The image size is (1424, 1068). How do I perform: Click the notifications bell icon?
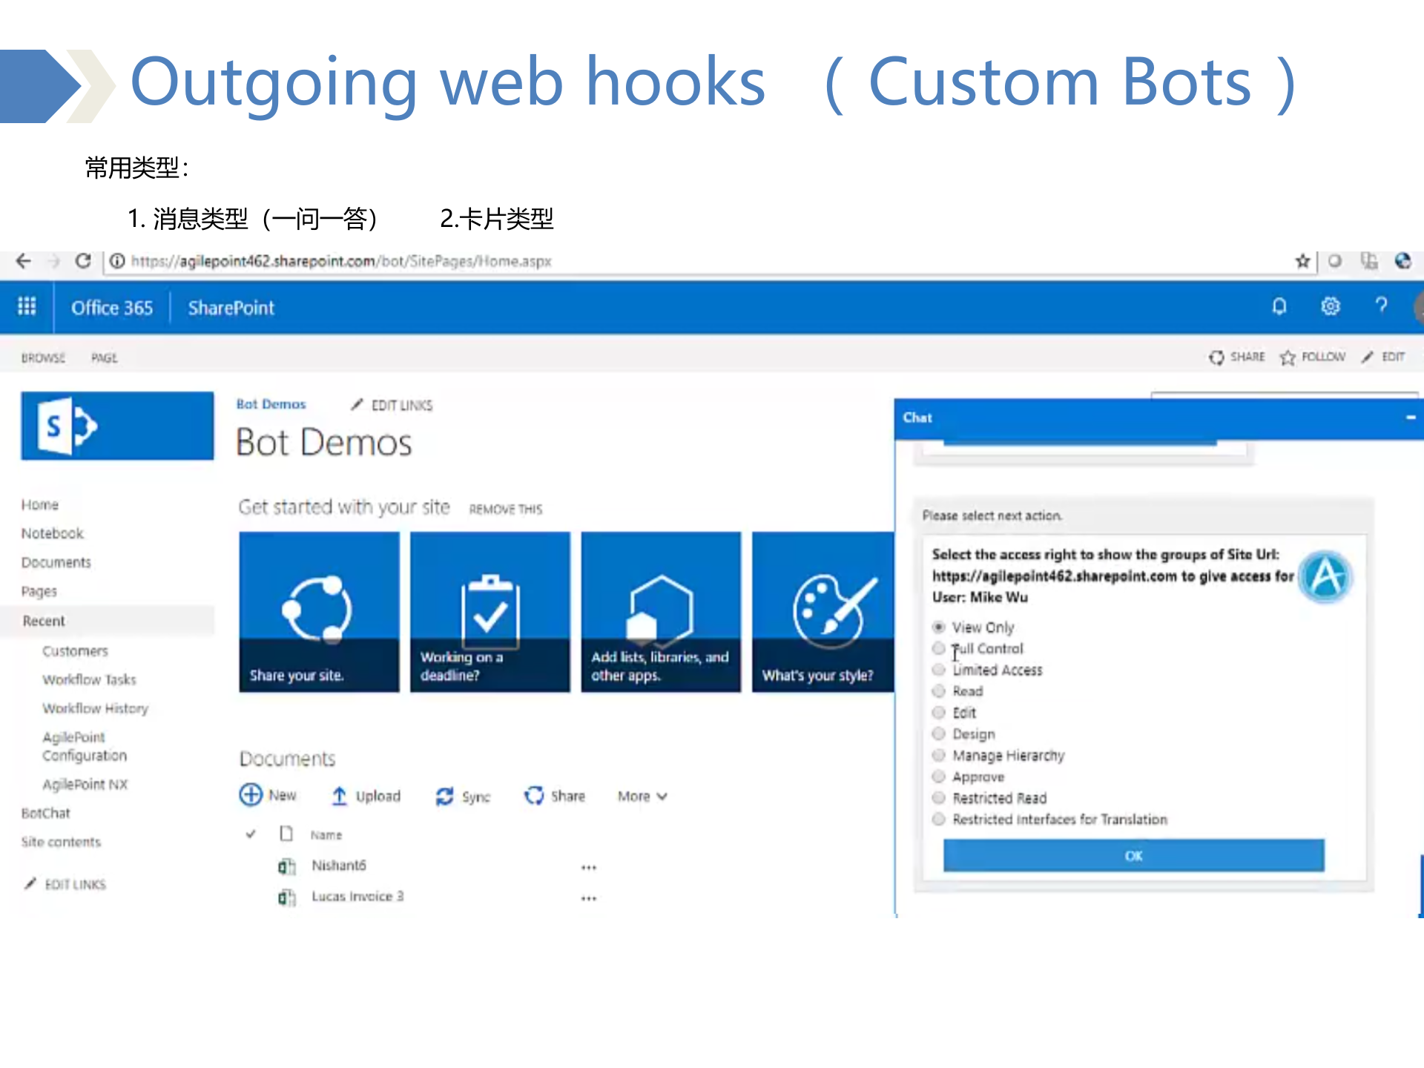(x=1279, y=306)
